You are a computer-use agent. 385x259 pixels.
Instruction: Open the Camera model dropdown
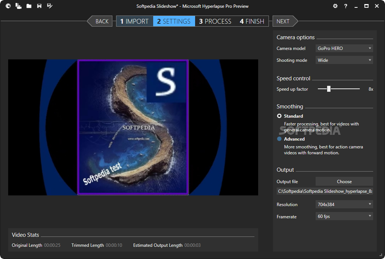click(344, 48)
